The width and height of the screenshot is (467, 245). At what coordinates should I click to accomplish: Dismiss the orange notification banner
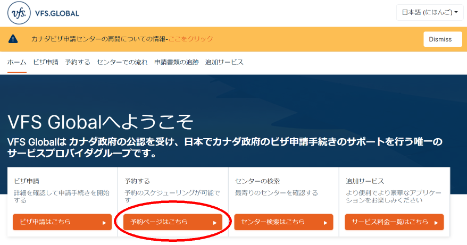[443, 39]
